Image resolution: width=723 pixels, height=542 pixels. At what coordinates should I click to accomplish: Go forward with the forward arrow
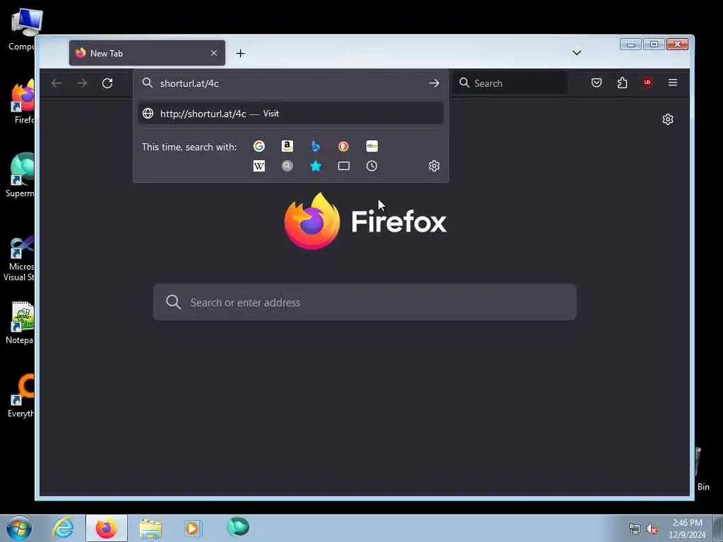(x=82, y=83)
